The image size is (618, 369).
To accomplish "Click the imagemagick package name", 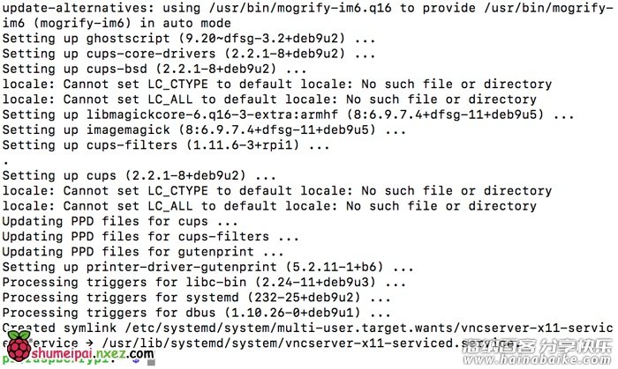I will click(x=128, y=129).
